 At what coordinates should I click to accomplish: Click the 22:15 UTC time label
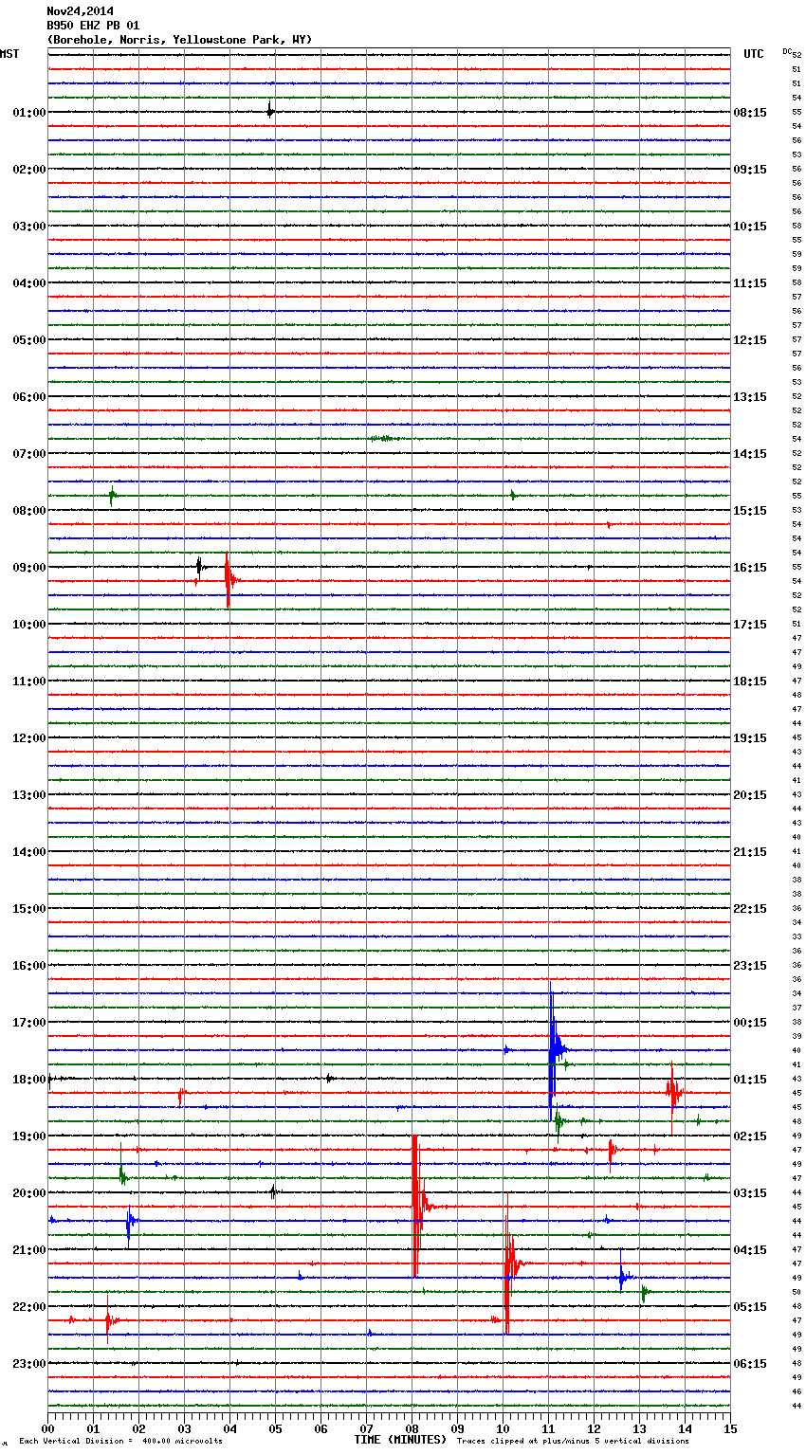click(x=750, y=909)
